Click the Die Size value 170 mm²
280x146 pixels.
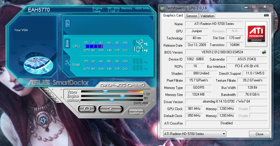tap(235, 38)
